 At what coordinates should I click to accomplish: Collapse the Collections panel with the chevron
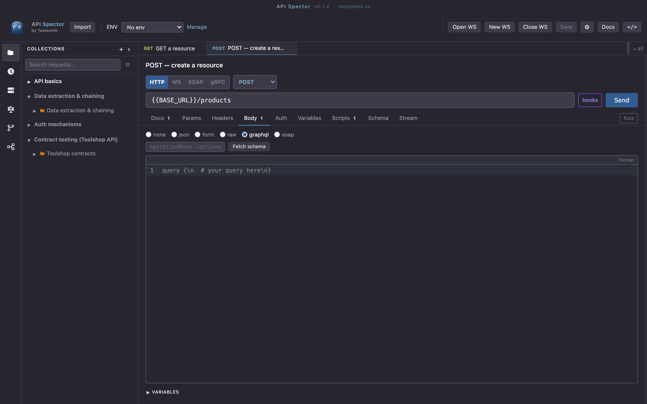pos(129,49)
